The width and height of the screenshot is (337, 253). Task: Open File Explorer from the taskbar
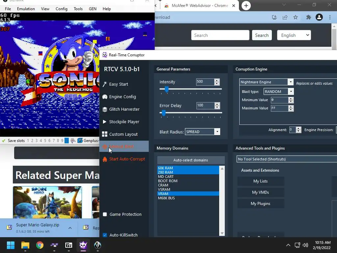25,245
